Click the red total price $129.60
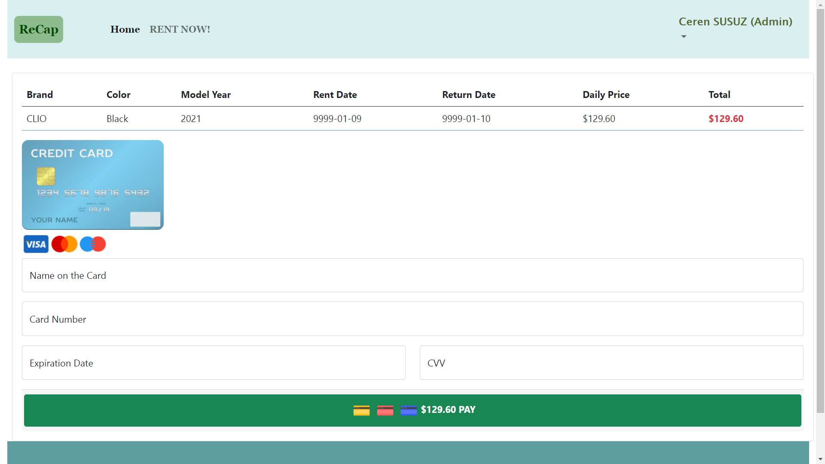The height and width of the screenshot is (464, 825). 726,119
